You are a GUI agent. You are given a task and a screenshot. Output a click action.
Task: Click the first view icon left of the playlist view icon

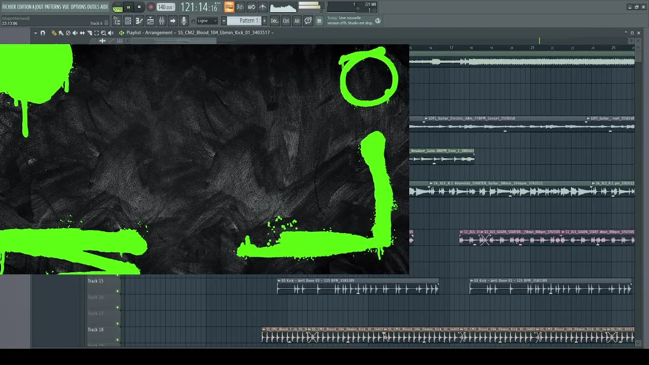pyautogui.click(x=117, y=21)
